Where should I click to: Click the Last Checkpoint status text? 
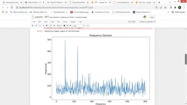[62, 17]
